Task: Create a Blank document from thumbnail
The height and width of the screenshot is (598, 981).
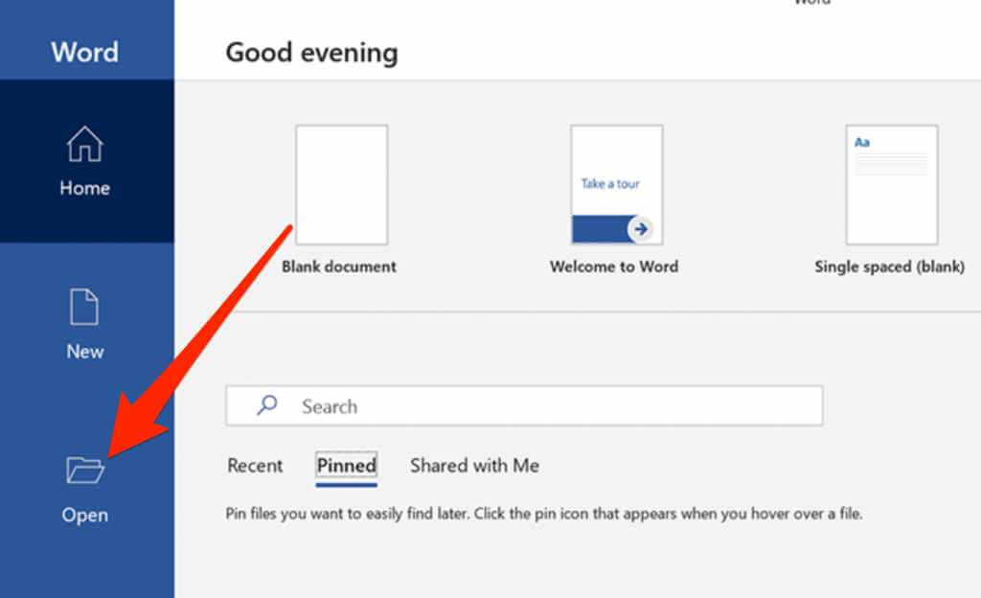Action: [342, 185]
